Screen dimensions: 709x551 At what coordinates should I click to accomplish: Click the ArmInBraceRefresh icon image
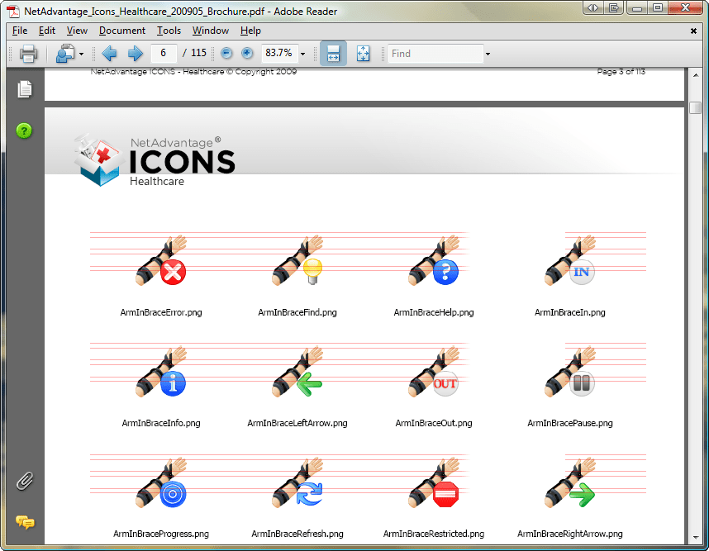(297, 482)
